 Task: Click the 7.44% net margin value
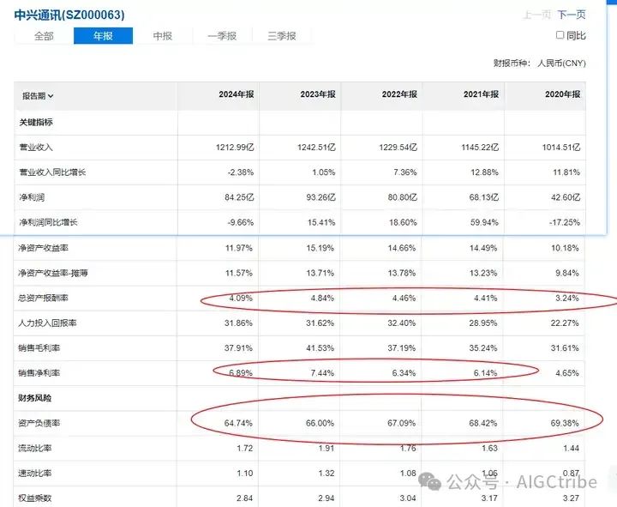click(322, 373)
